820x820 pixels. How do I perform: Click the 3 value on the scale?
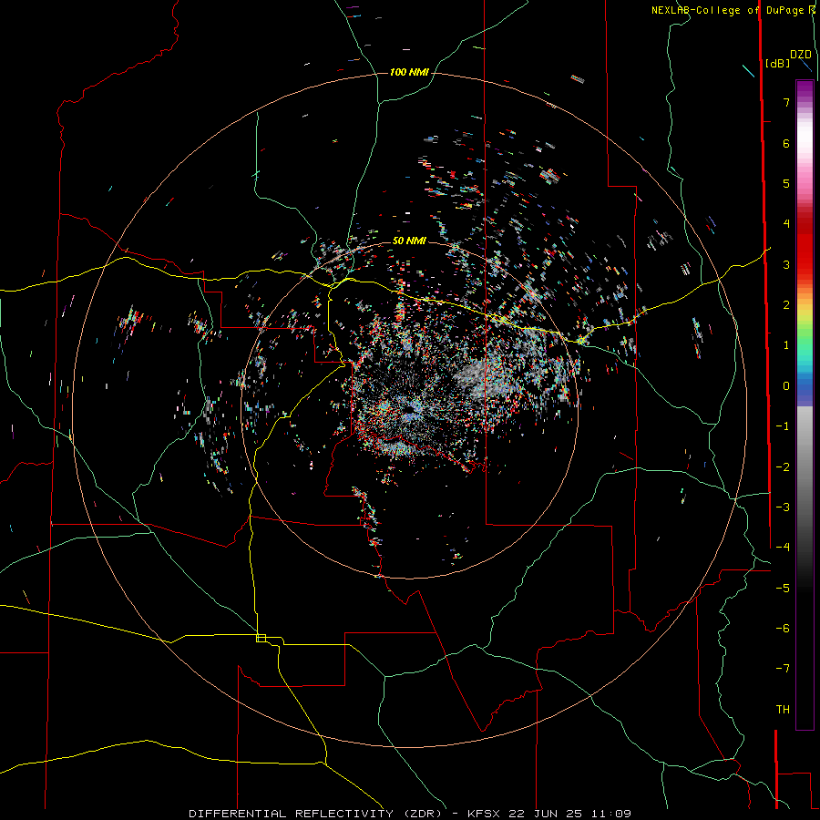click(x=786, y=264)
